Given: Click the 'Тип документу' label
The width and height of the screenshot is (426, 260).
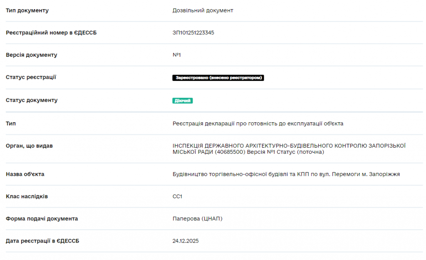Looking at the screenshot, I should coord(27,10).
